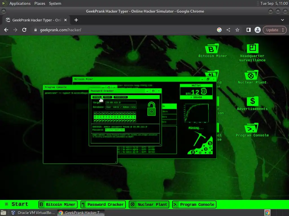
Task: Click the Program Console text area
Action: pos(80,127)
